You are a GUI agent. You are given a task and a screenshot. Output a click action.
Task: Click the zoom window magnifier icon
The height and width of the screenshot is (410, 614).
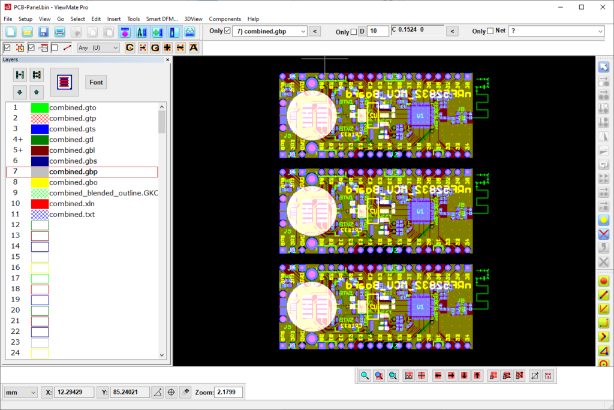[x=393, y=376]
